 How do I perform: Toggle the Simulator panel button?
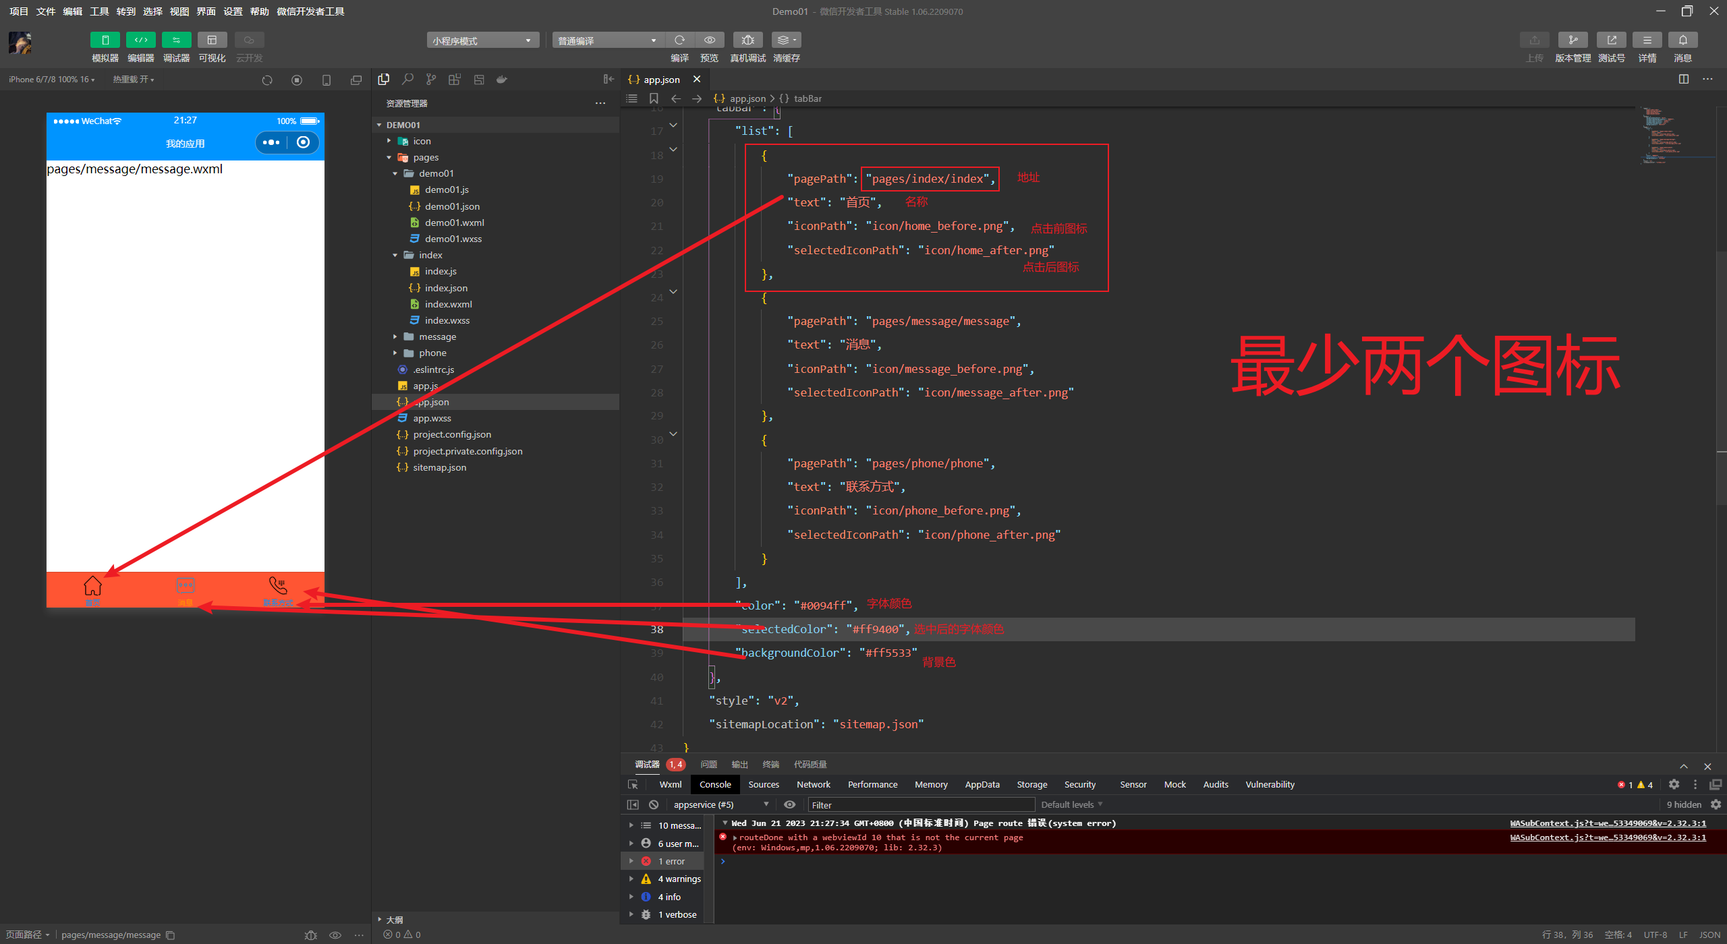[x=105, y=40]
